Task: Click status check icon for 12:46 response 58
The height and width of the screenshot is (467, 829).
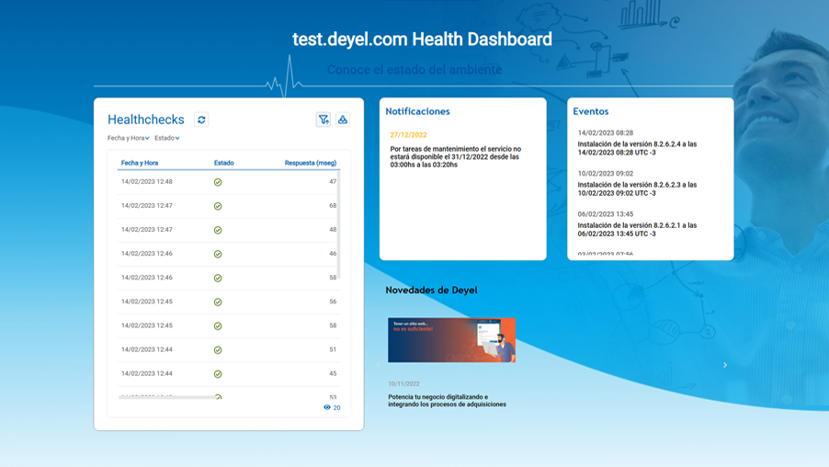Action: 218,279
